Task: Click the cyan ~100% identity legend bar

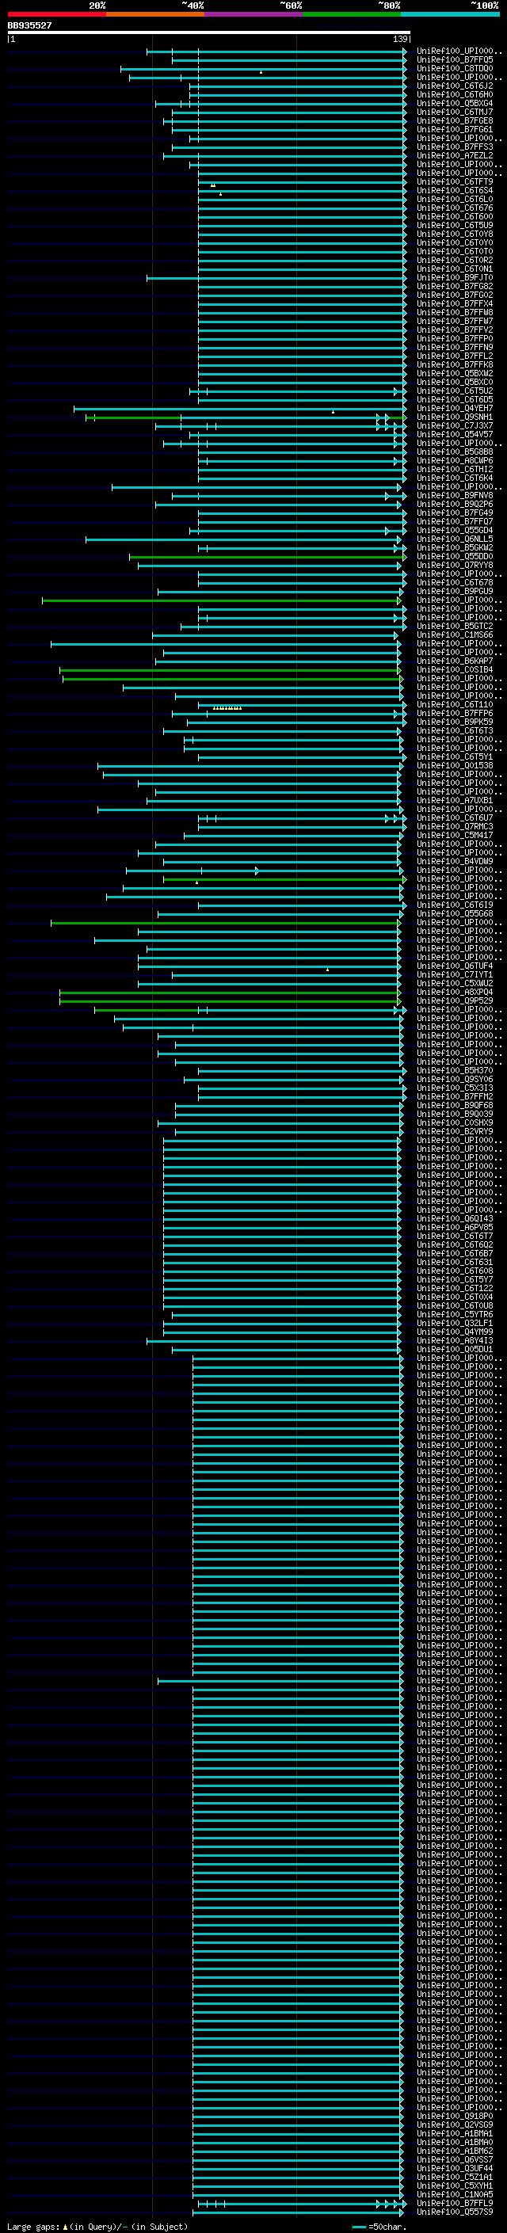Action: (451, 14)
